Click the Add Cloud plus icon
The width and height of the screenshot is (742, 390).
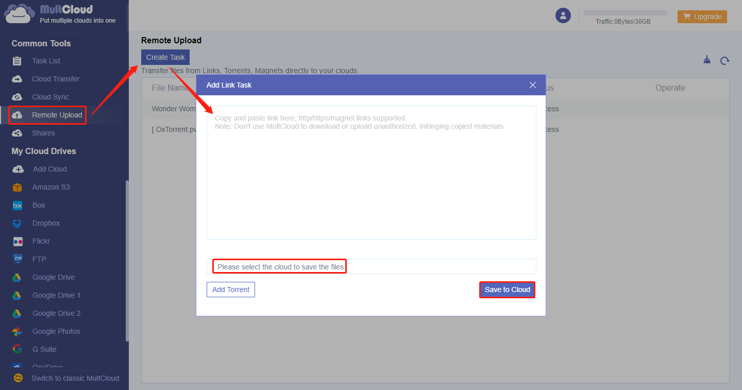click(x=18, y=169)
